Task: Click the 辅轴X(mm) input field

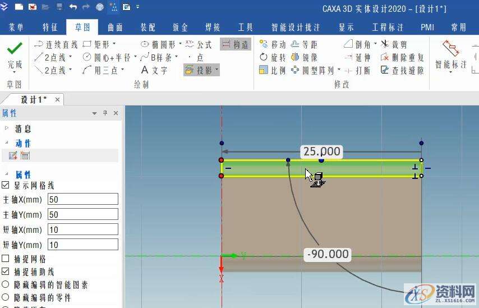Action: click(x=83, y=229)
